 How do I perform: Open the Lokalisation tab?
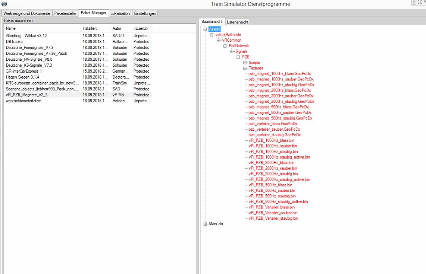click(x=120, y=13)
